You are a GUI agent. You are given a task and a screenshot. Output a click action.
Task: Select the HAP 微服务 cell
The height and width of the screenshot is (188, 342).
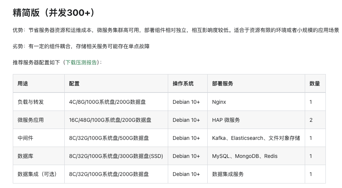click(226, 120)
